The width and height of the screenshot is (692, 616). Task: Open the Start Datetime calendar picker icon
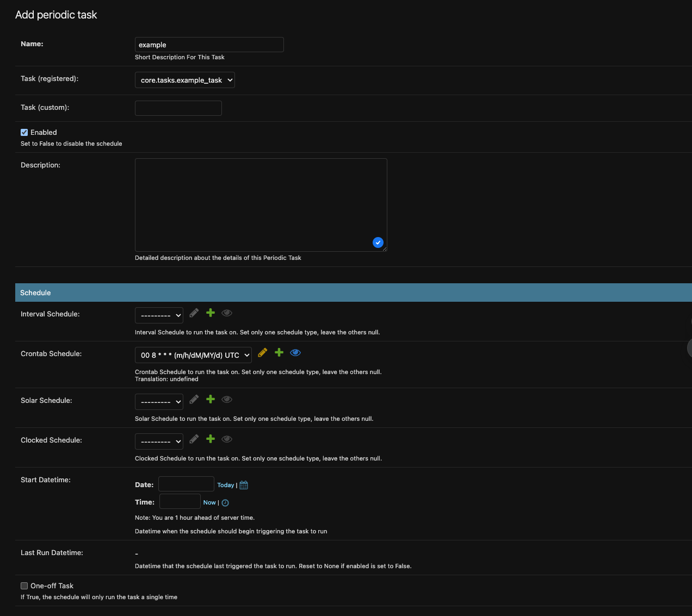[244, 485]
